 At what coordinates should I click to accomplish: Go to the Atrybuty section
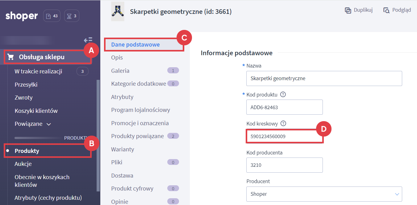pyautogui.click(x=122, y=97)
